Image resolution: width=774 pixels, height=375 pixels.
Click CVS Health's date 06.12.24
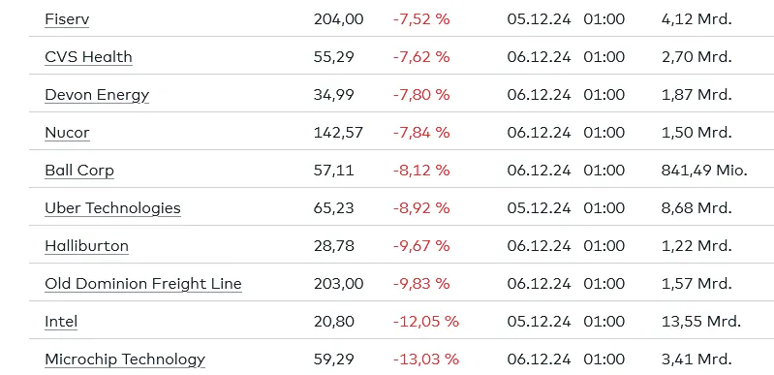[539, 57]
